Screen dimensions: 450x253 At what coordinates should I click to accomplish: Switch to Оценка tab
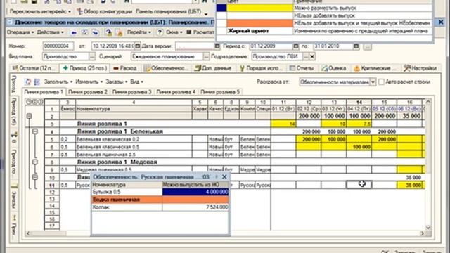point(334,68)
